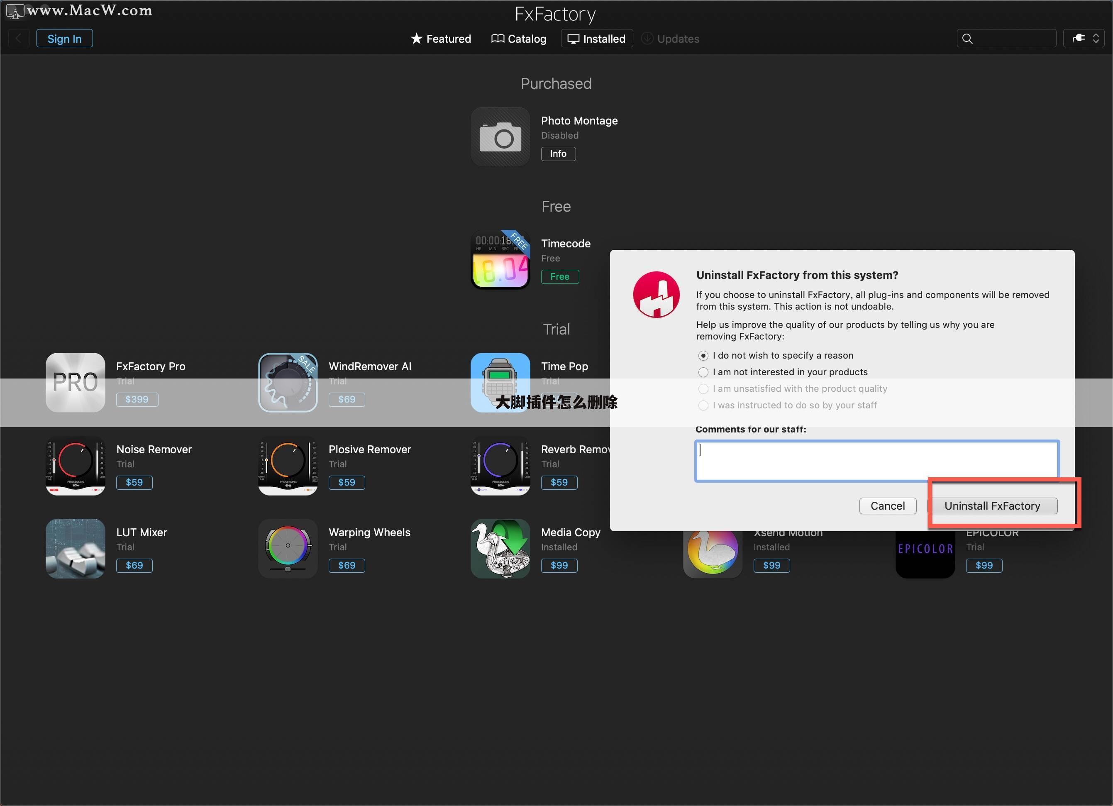Click the $99 price for EPICOLOR
The image size is (1113, 806).
pyautogui.click(x=984, y=565)
